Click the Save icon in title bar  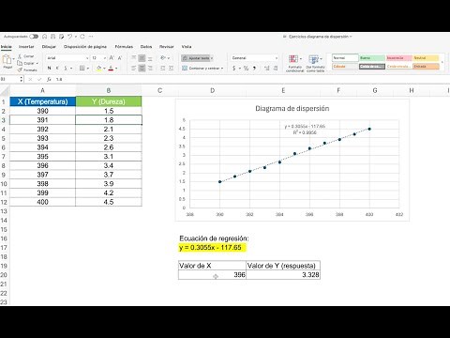point(53,37)
